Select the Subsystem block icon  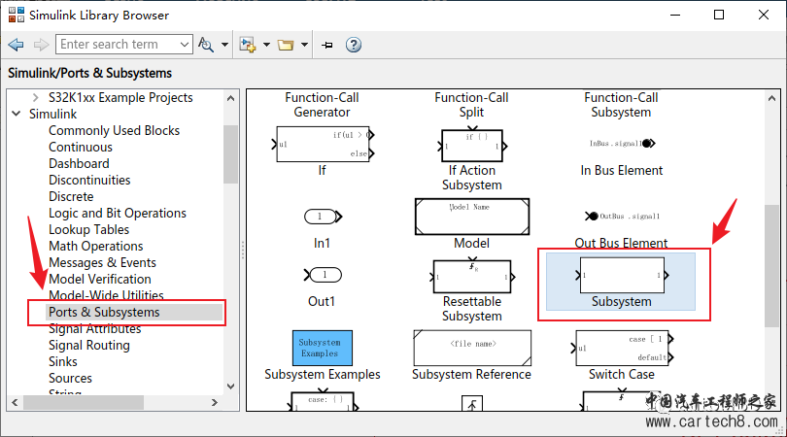coord(622,275)
